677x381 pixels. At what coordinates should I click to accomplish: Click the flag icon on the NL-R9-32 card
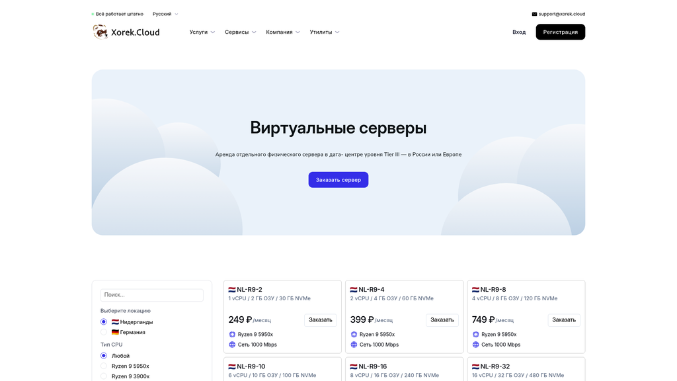click(x=476, y=366)
